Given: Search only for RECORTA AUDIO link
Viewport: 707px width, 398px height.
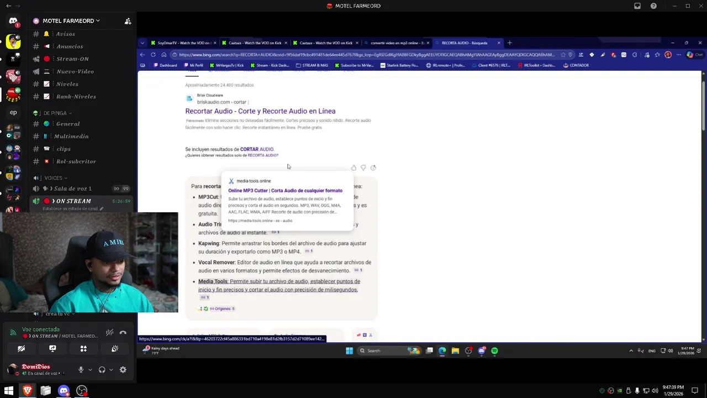Looking at the screenshot, I should (263, 155).
